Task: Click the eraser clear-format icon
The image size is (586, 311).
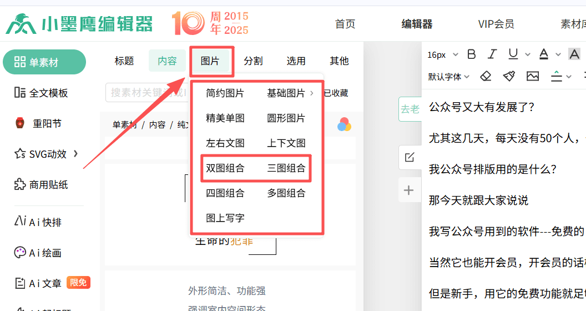Action: click(x=486, y=76)
